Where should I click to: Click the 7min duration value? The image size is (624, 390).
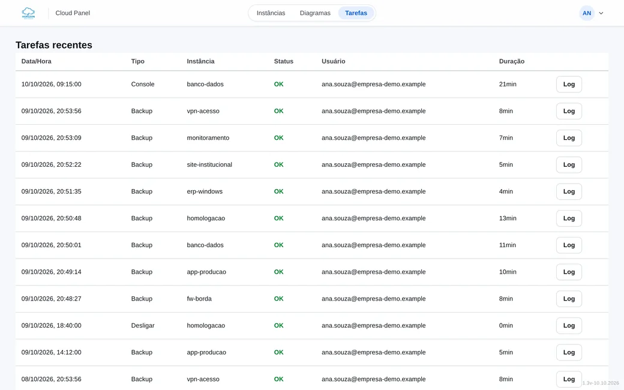point(506,138)
